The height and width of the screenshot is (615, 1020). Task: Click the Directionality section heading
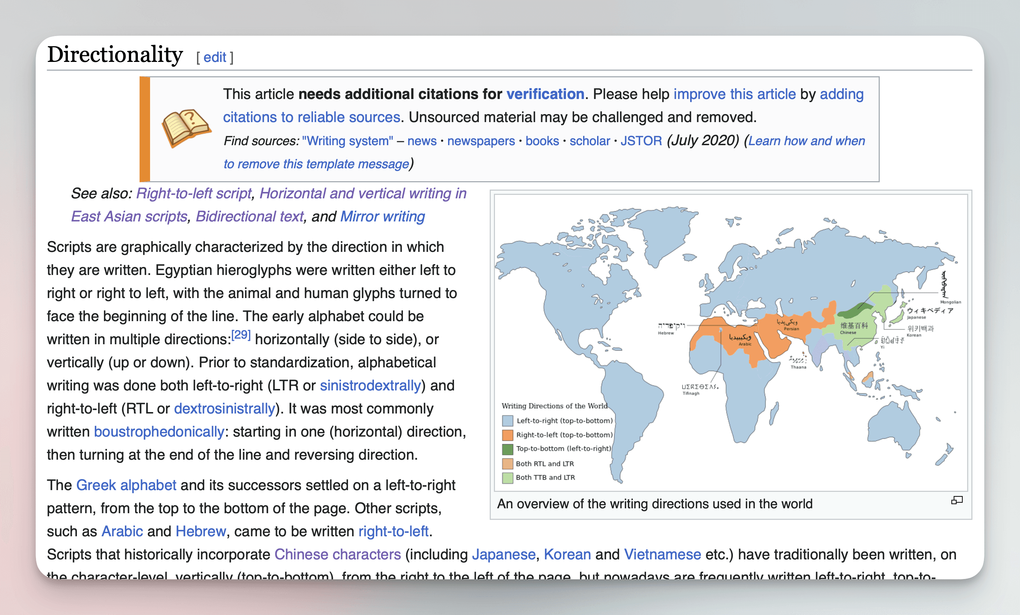115,55
